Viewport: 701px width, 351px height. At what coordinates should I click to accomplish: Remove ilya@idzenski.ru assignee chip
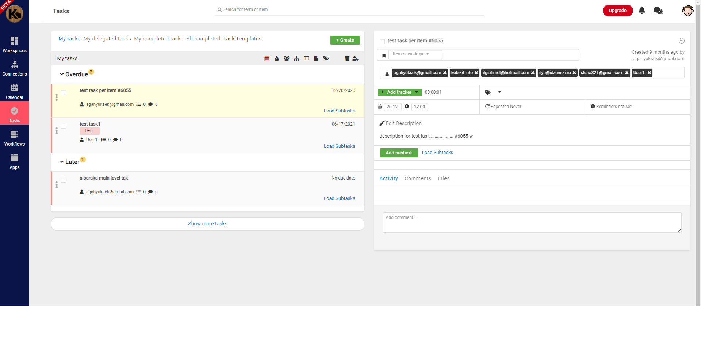(x=574, y=73)
